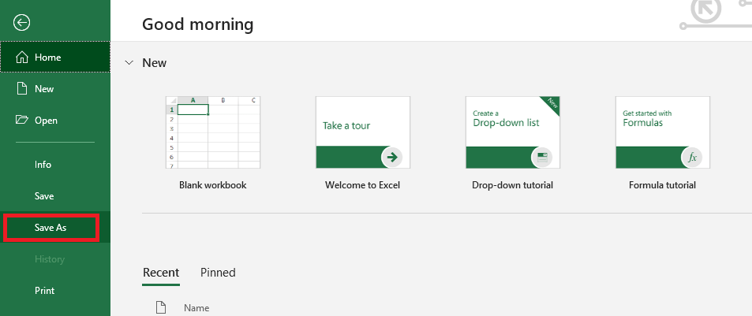
Task: Click the New document page icon
Action: coord(22,89)
